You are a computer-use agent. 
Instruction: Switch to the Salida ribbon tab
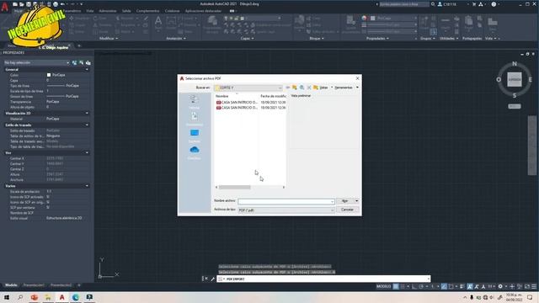point(126,11)
